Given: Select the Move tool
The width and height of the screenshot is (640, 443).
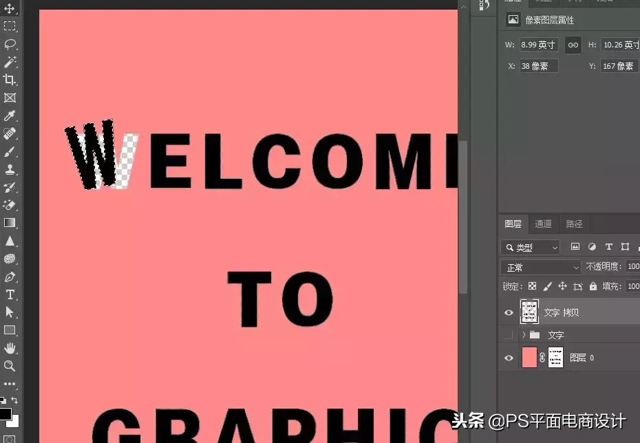Looking at the screenshot, I should pos(10,8).
